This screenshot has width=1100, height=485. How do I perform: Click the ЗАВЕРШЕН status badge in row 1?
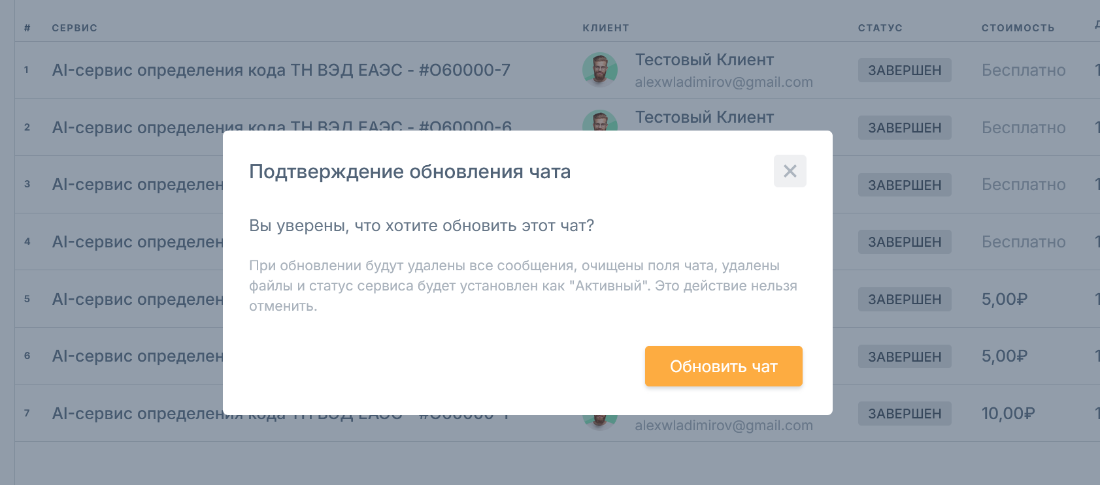904,70
